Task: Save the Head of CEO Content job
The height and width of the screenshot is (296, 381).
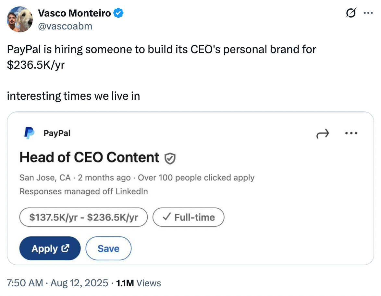Action: 108,248
